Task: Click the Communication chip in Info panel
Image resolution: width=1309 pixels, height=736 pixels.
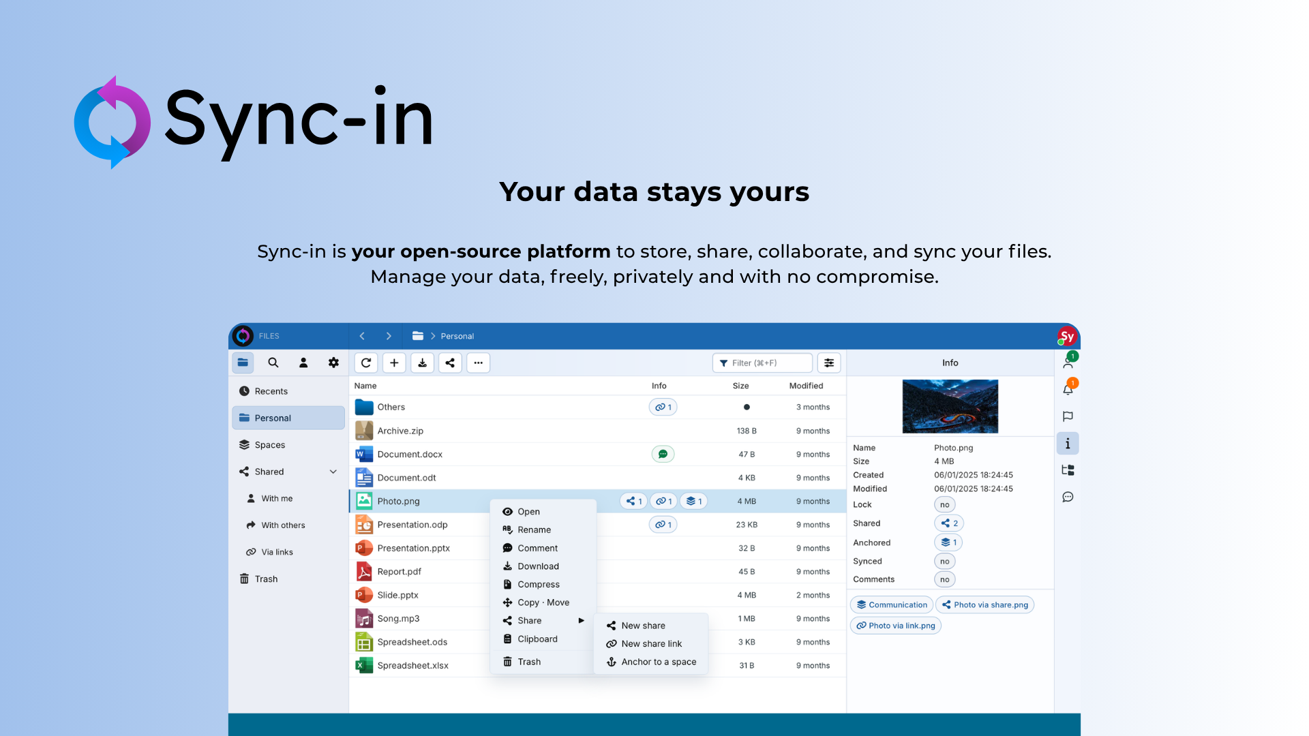Action: pyautogui.click(x=891, y=604)
